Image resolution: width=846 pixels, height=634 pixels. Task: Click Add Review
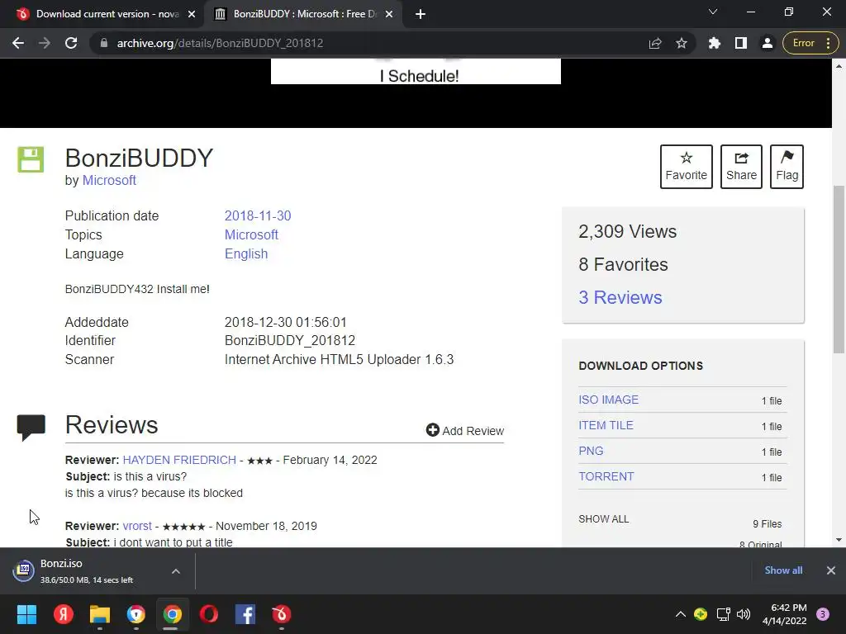(x=464, y=430)
